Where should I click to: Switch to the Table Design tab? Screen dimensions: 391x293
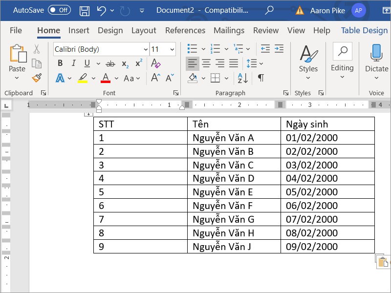coord(364,30)
